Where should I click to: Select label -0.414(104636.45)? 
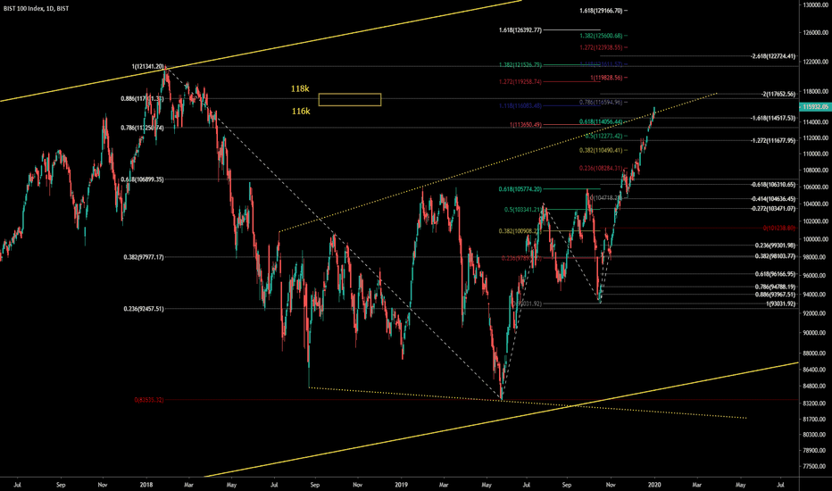coord(774,199)
